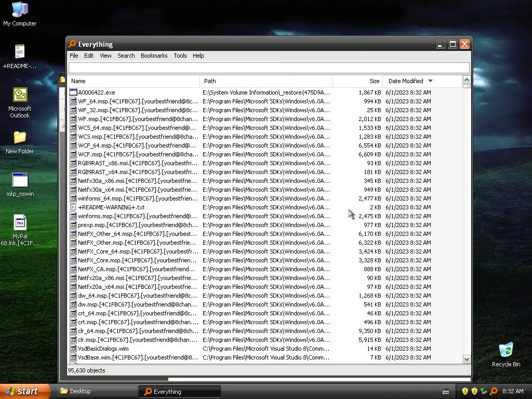Click the icon beside VsdBasicDialogs.wim
The width and height of the screenshot is (532, 399).
click(x=73, y=349)
